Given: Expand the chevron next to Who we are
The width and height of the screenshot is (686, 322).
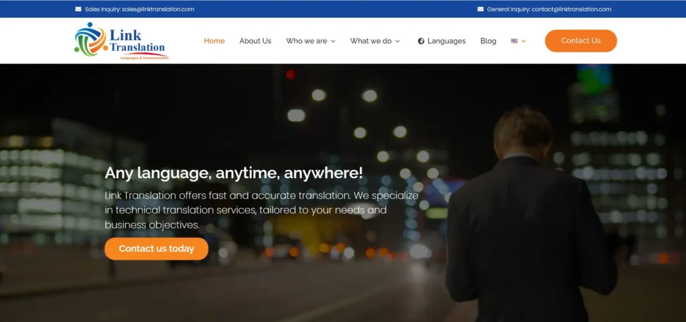Looking at the screenshot, I should (333, 42).
